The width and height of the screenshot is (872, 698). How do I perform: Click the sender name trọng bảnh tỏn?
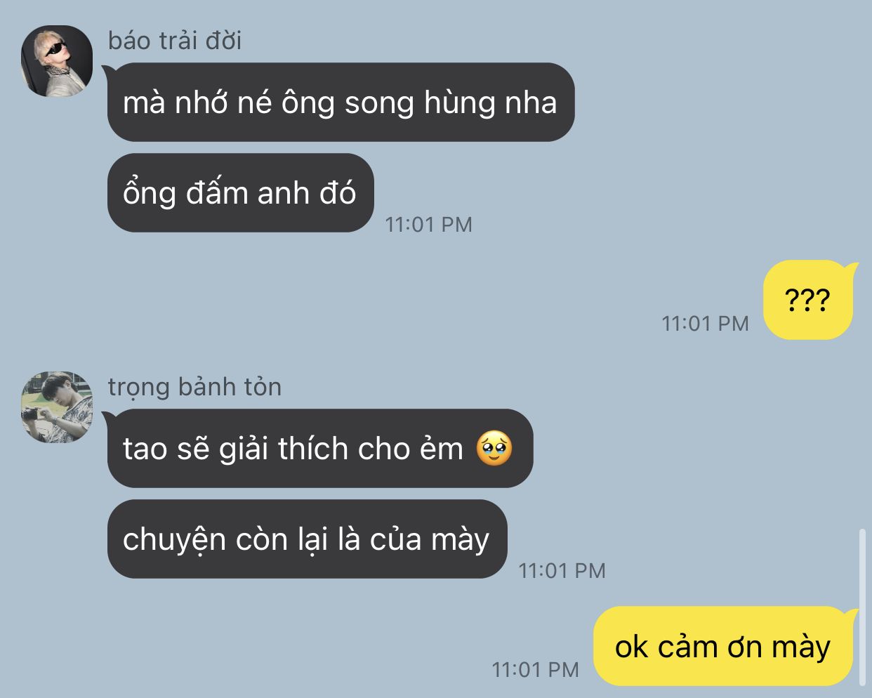pyautogui.click(x=194, y=387)
